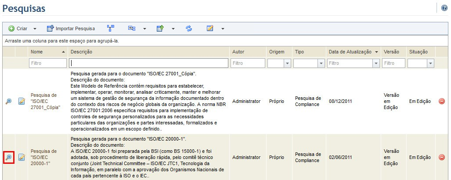Sort by the Nome column header

[x=48, y=52]
